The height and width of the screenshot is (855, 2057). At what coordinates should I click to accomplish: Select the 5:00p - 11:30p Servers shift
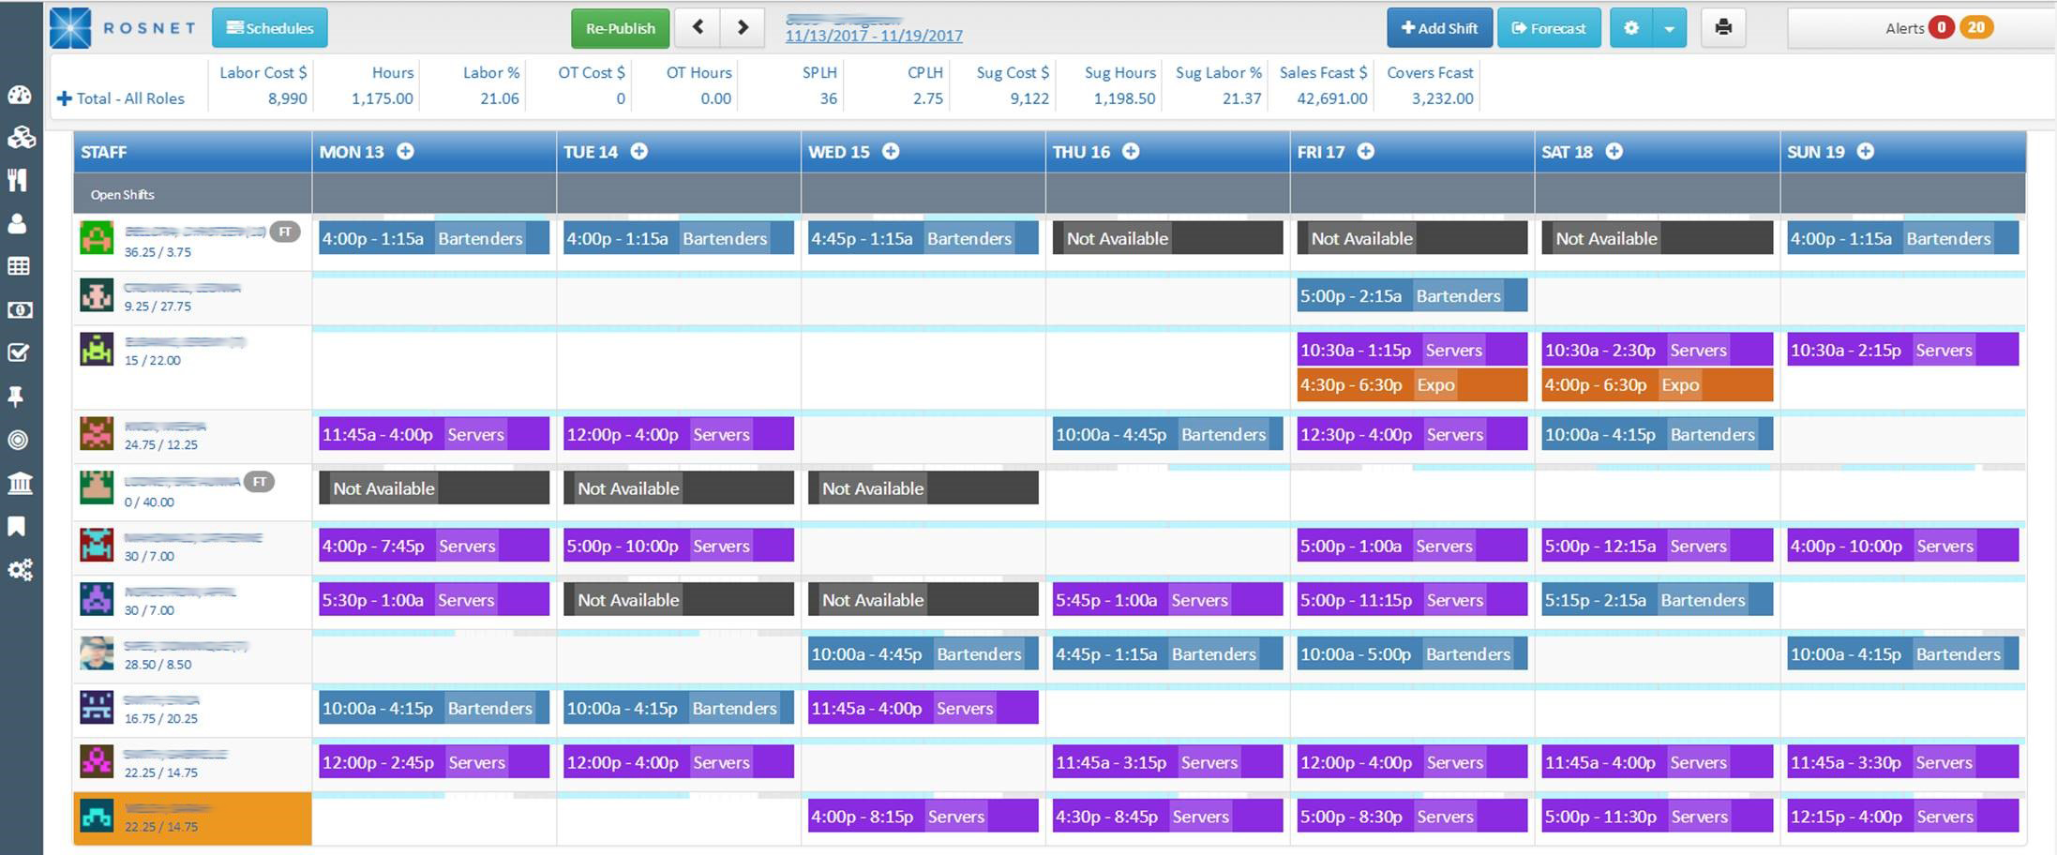coord(1657,817)
